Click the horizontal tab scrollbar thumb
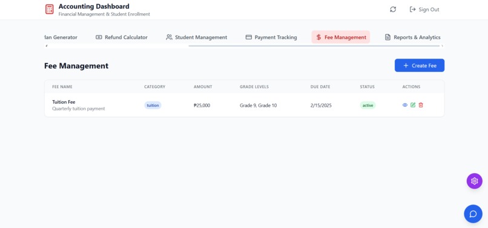 pos(314,46)
